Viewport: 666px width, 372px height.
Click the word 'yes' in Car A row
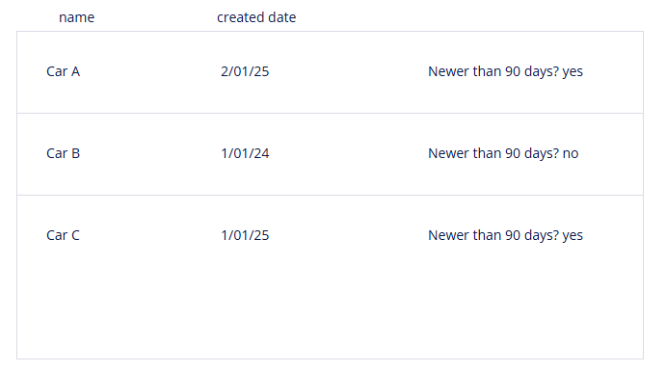[x=573, y=71]
